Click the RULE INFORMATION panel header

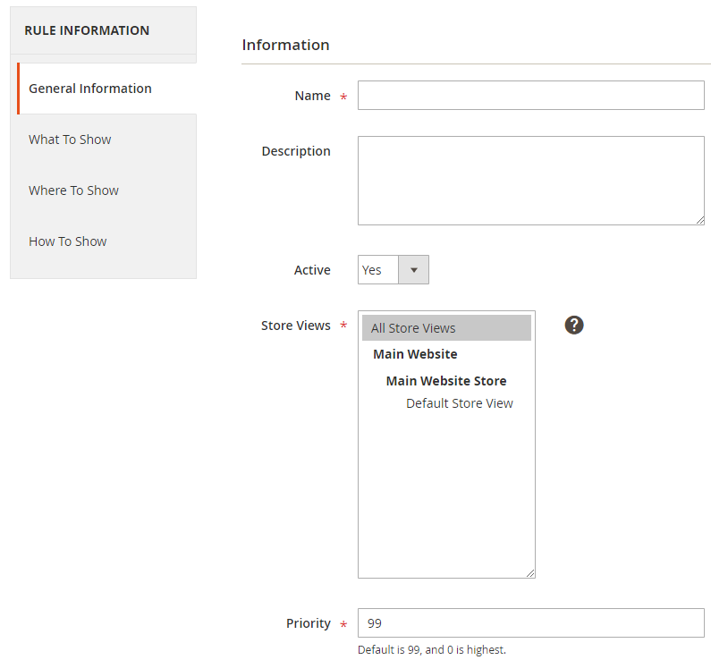pos(87,30)
